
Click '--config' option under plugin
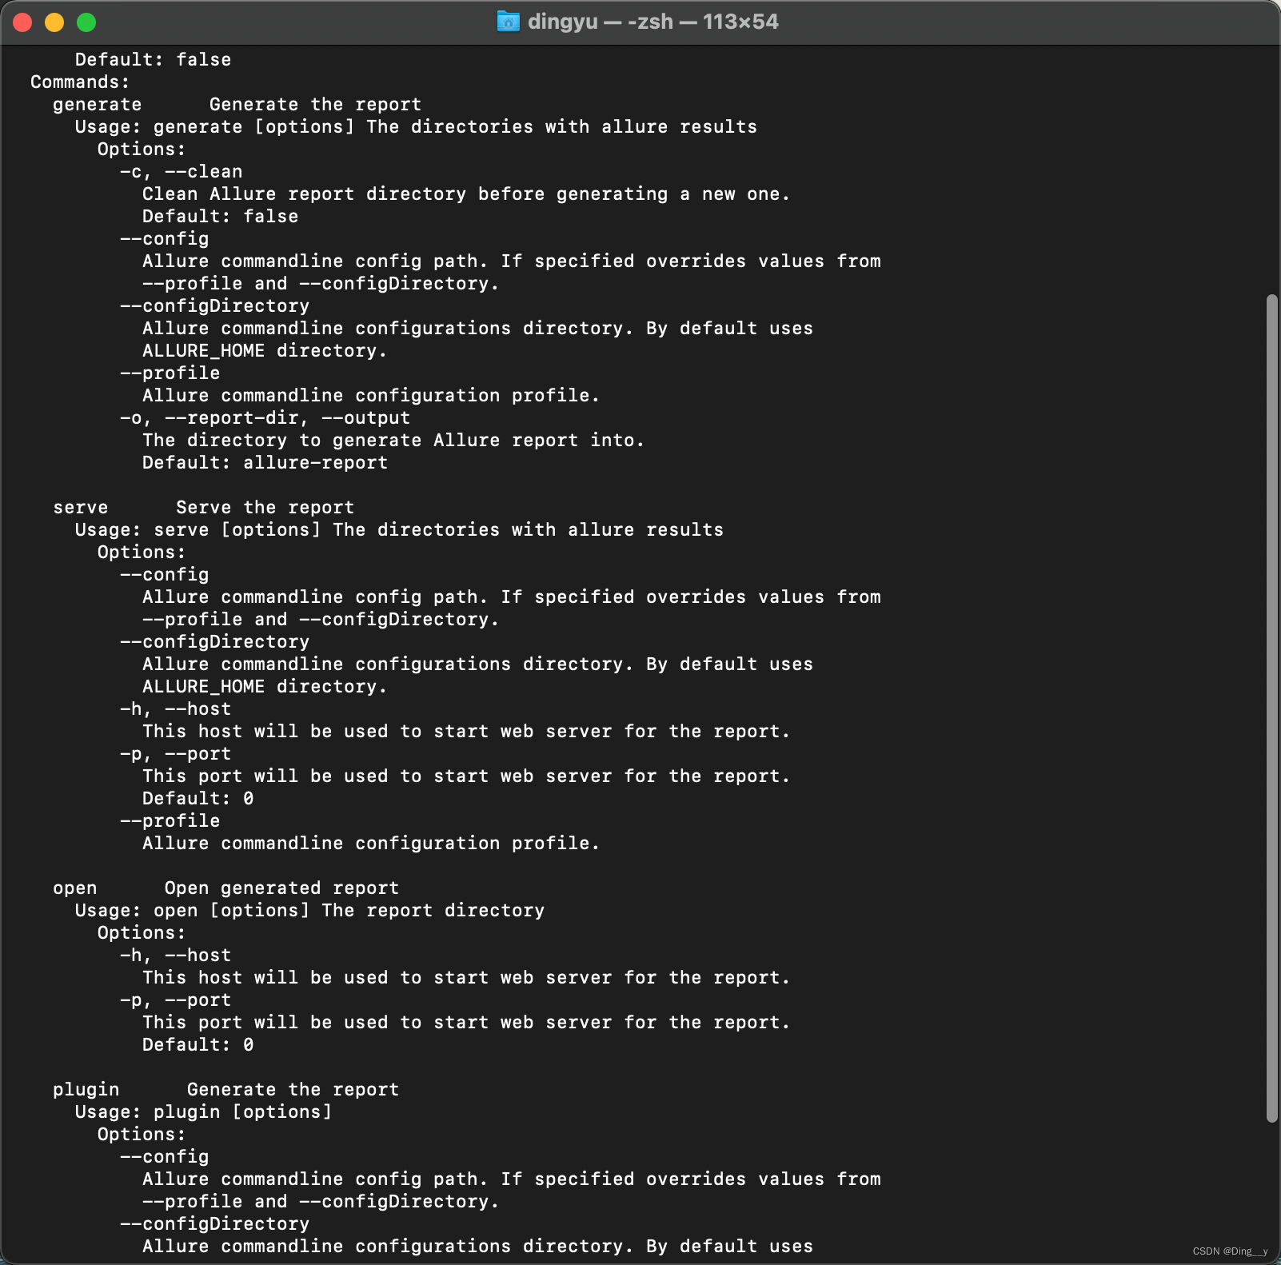click(x=165, y=1157)
